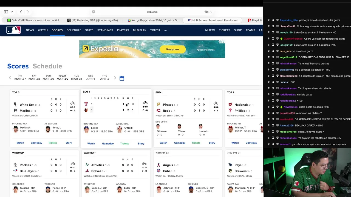Click pitcher Leiter's headshot thumbnail
The height and width of the screenshot is (197, 351).
(x=86, y=129)
